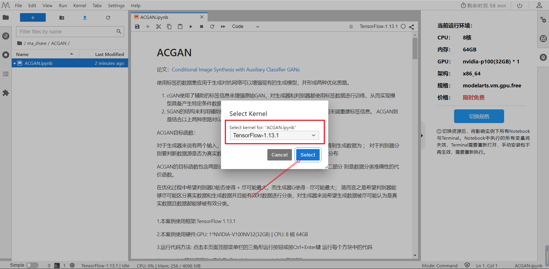The width and height of the screenshot is (549, 269).
Task: Refresh the file list
Action: click(108, 18)
